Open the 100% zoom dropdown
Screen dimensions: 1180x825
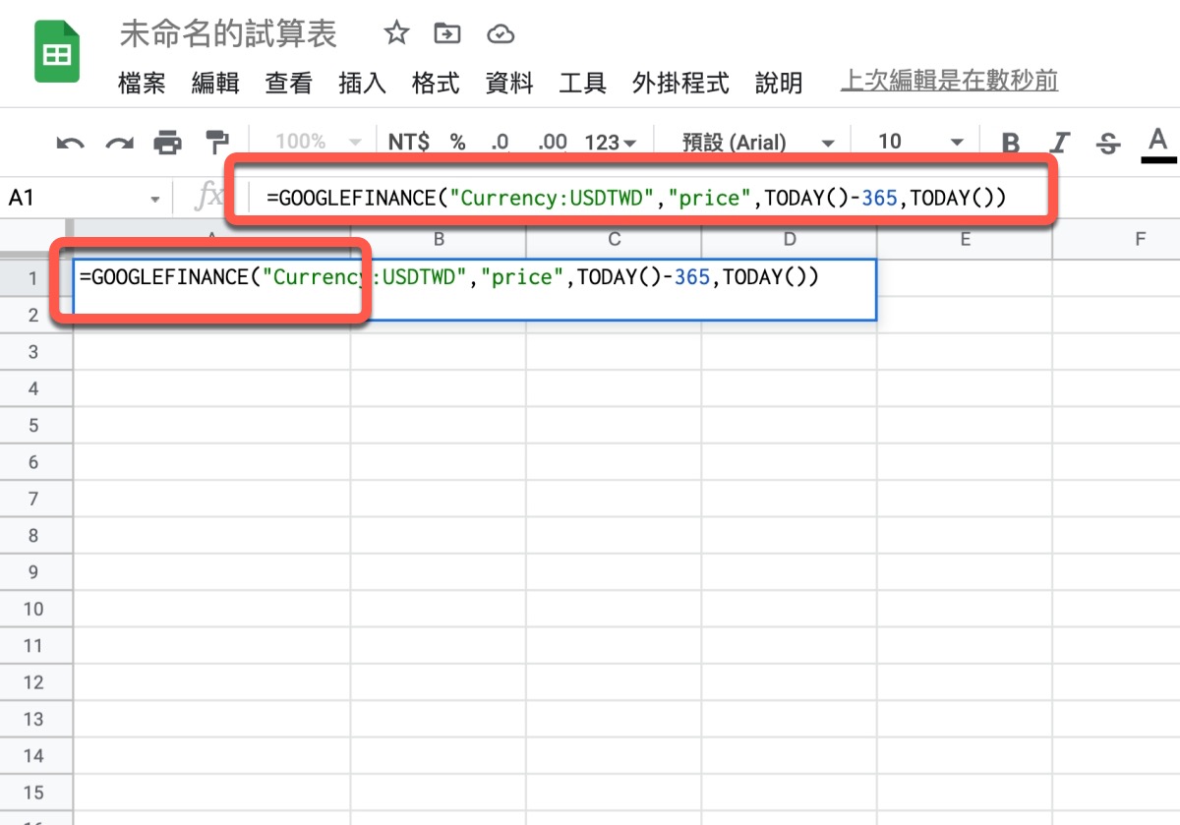[318, 143]
